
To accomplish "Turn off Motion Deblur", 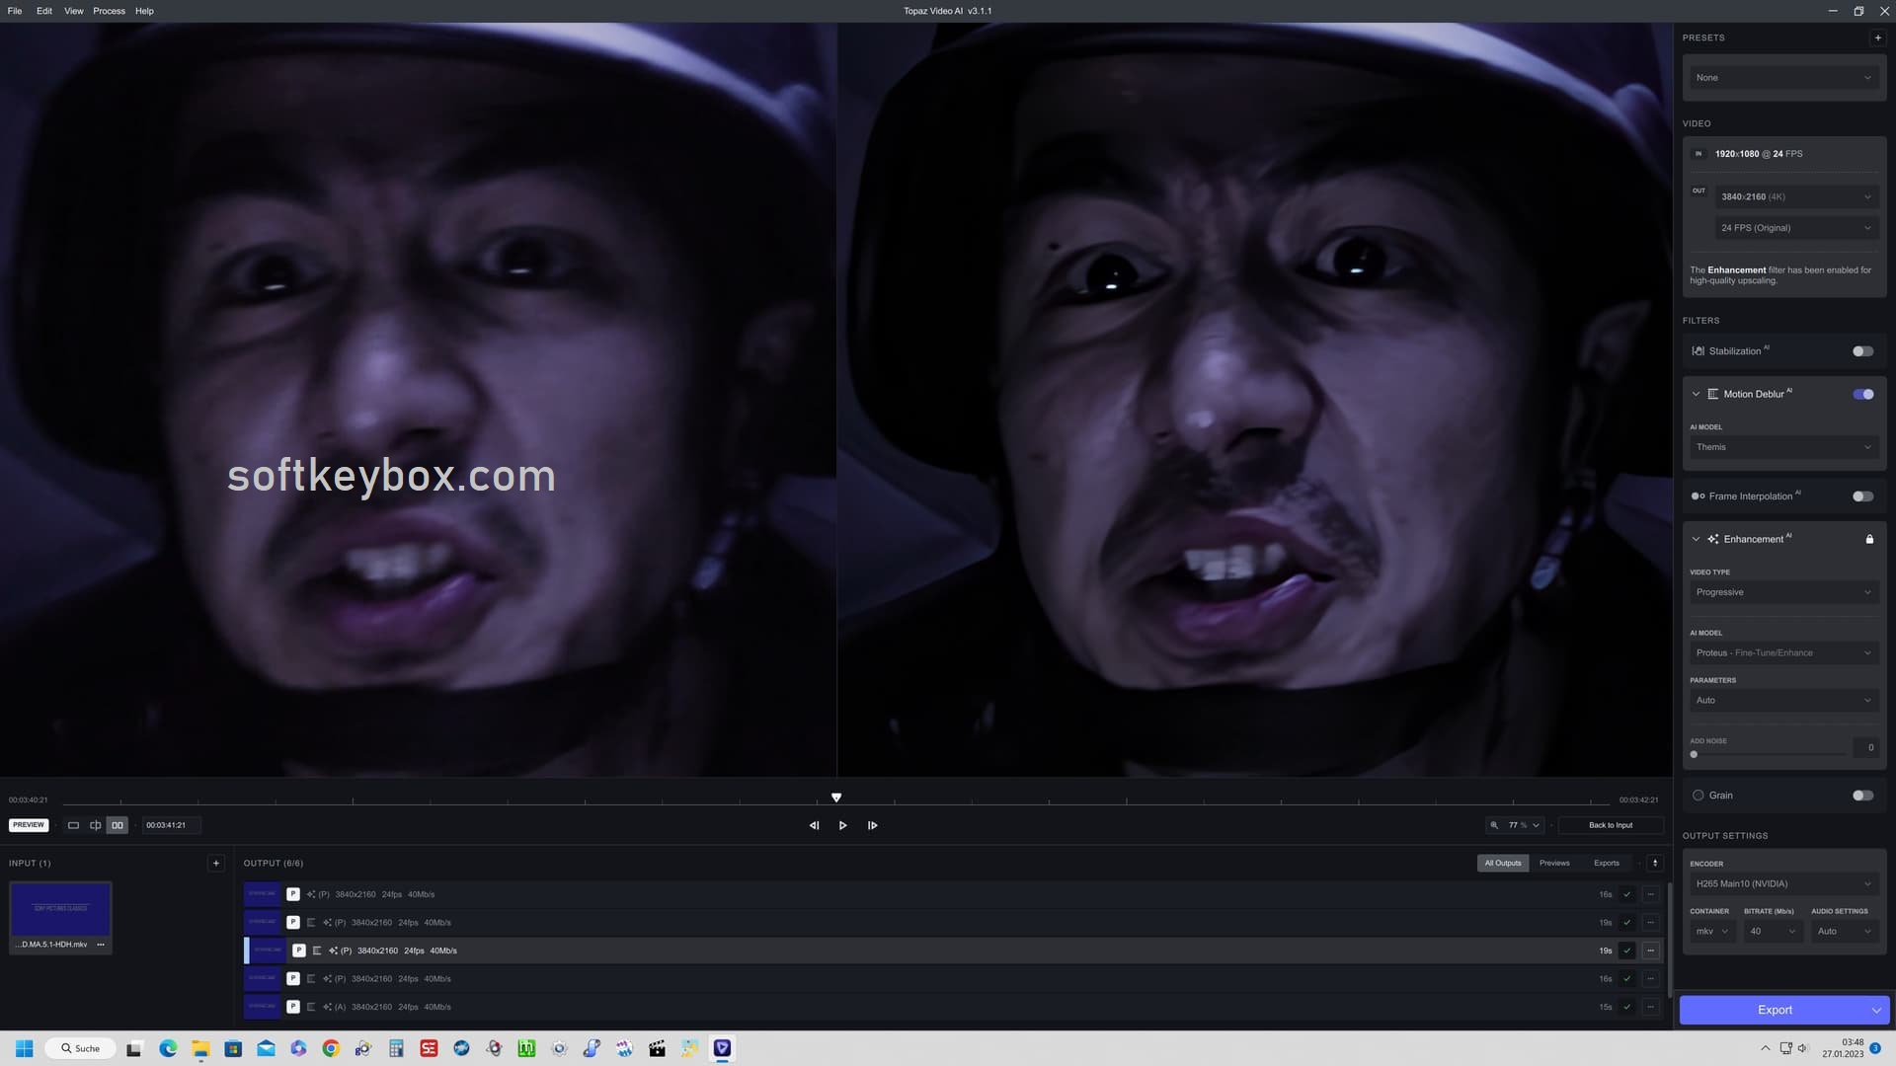I will [1862, 394].
